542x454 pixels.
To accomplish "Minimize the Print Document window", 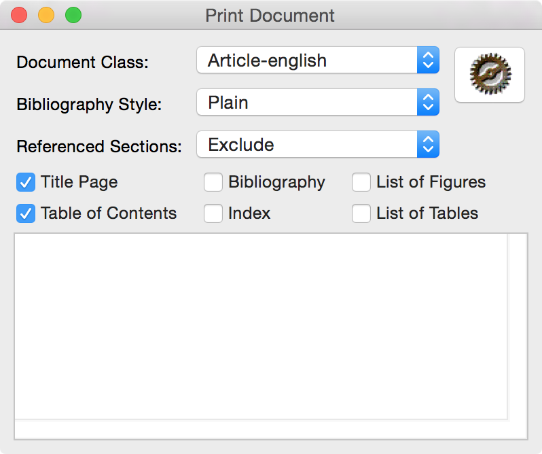I will click(46, 15).
